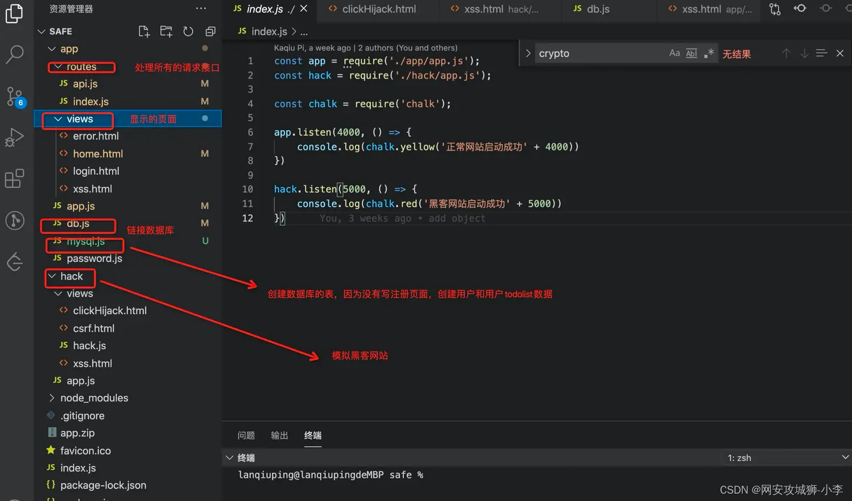Collapse the routes folder
The image size is (852, 501).
58,67
